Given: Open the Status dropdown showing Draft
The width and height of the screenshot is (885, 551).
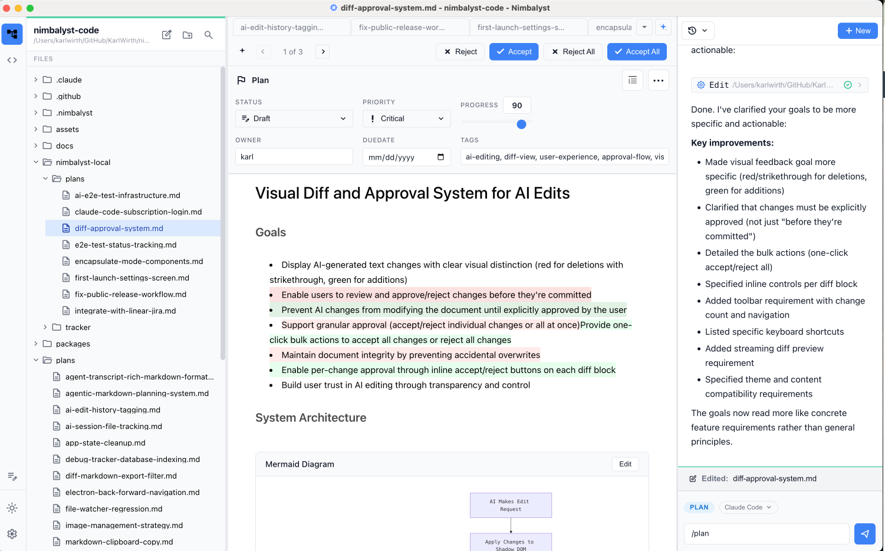Looking at the screenshot, I should (294, 118).
